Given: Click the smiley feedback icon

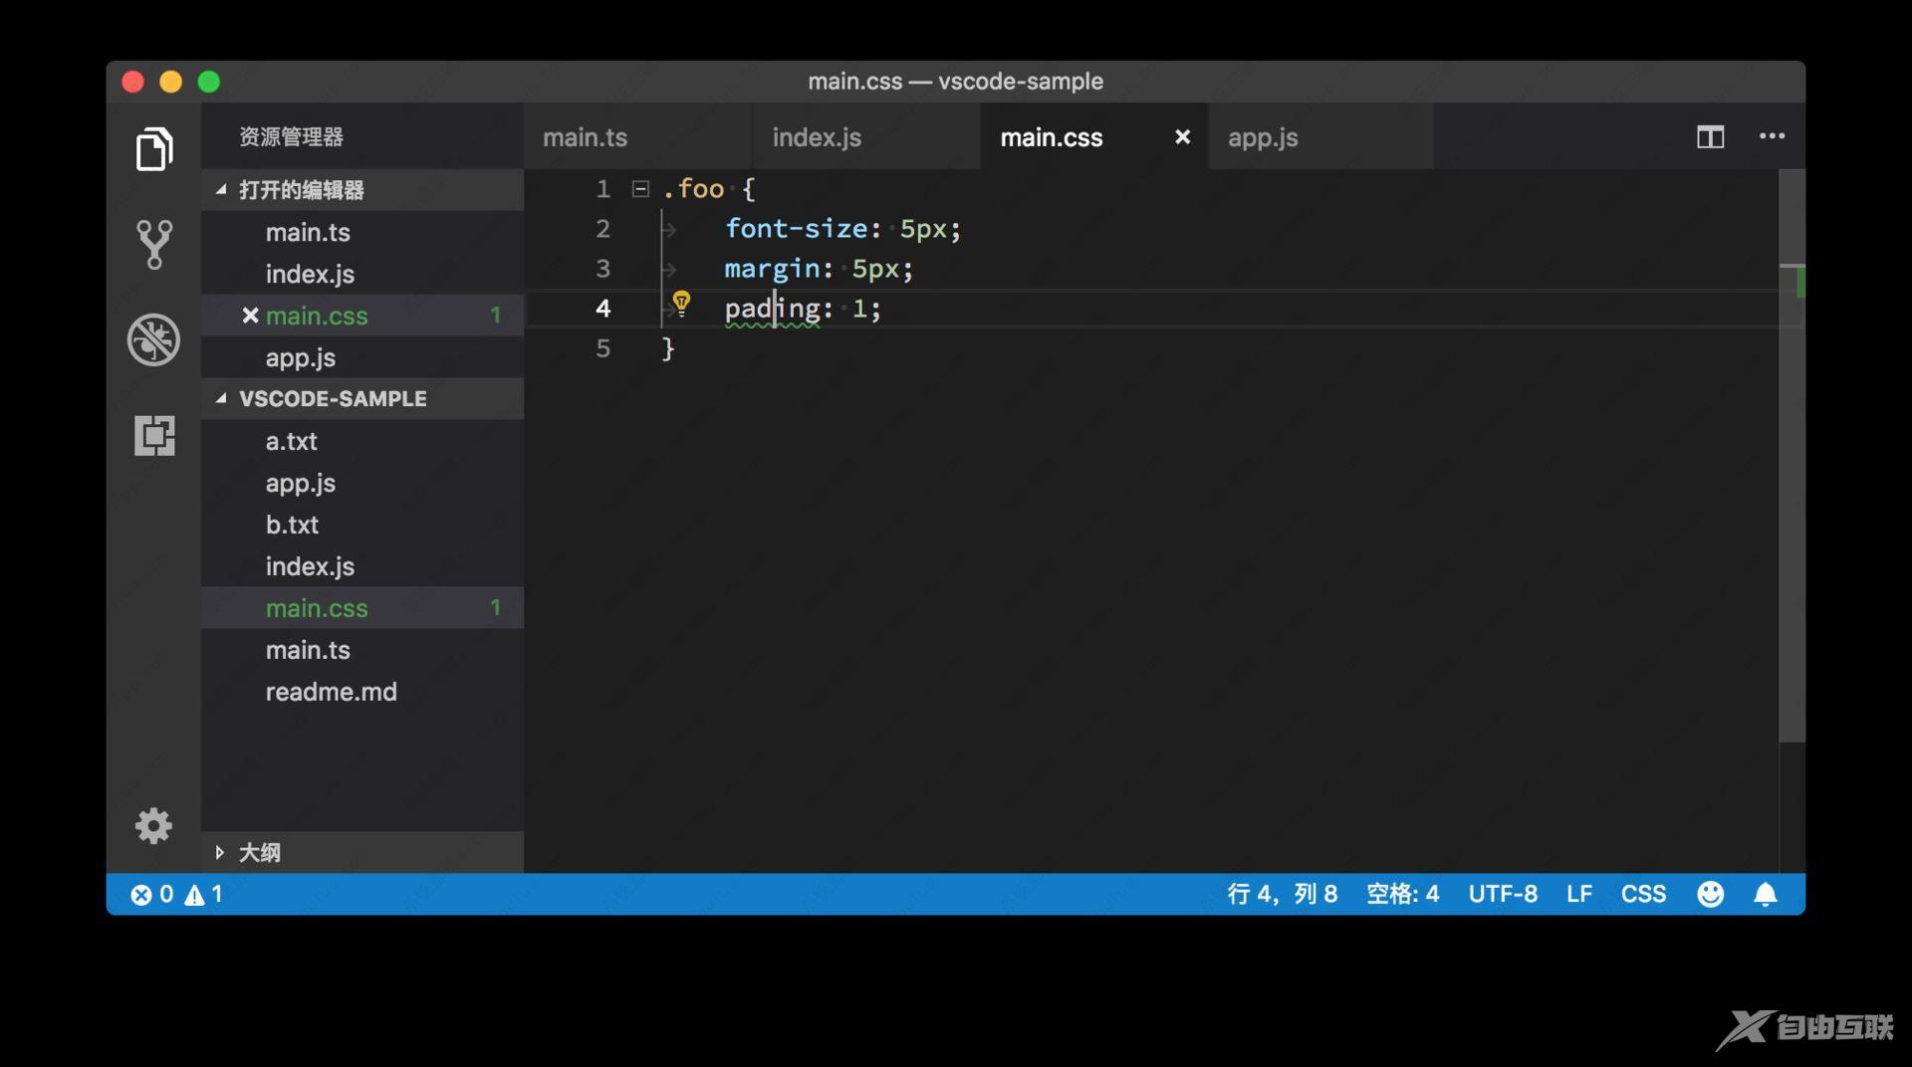Looking at the screenshot, I should click(1710, 894).
